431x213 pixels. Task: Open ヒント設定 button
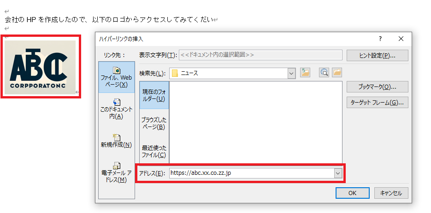coord(377,55)
